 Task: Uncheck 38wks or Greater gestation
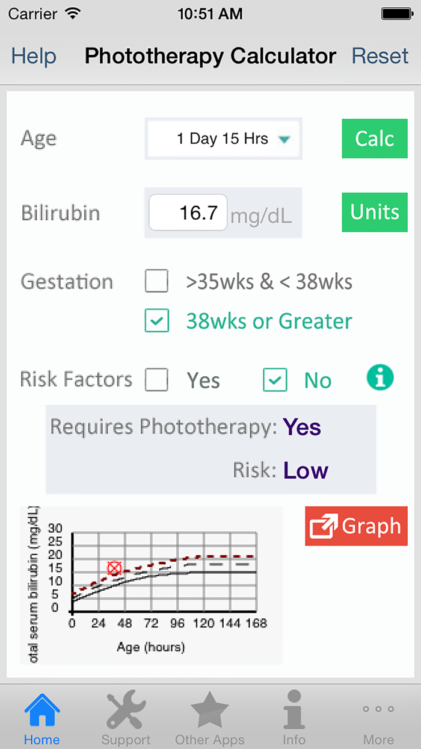156,321
